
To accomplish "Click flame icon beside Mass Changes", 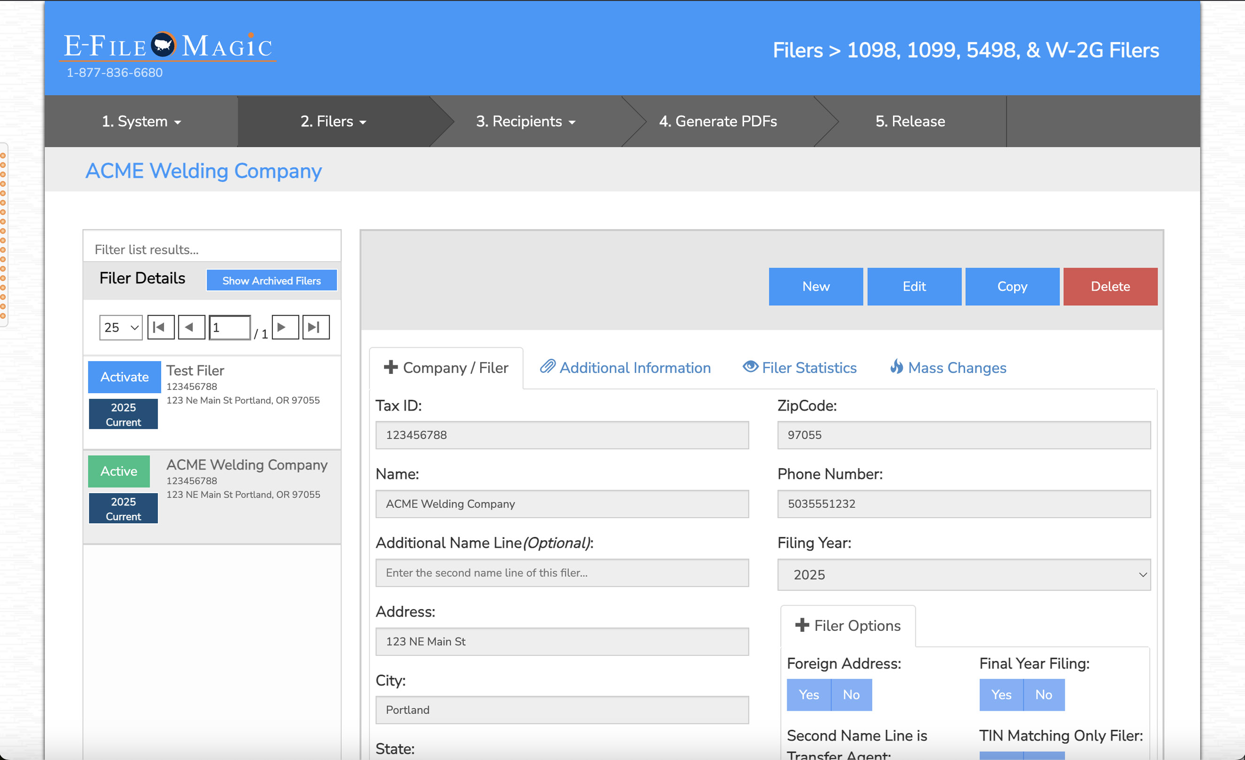I will click(x=896, y=366).
